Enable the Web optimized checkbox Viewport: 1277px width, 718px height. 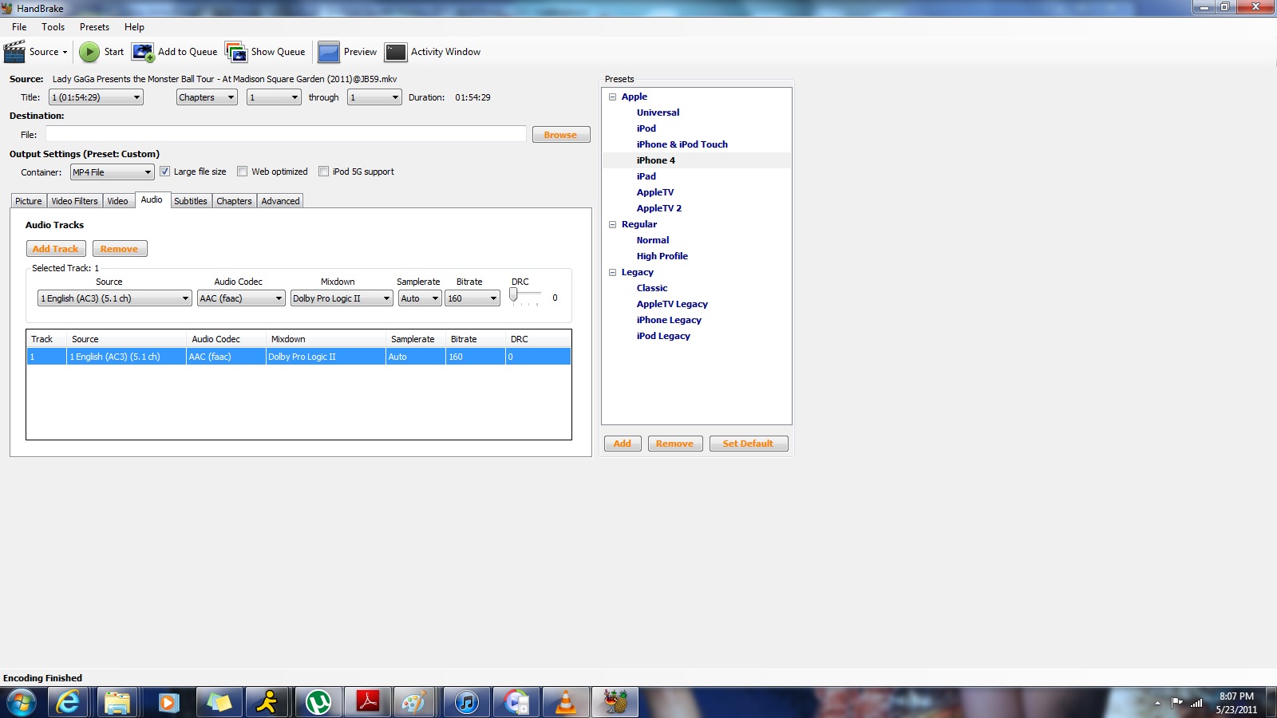click(242, 172)
